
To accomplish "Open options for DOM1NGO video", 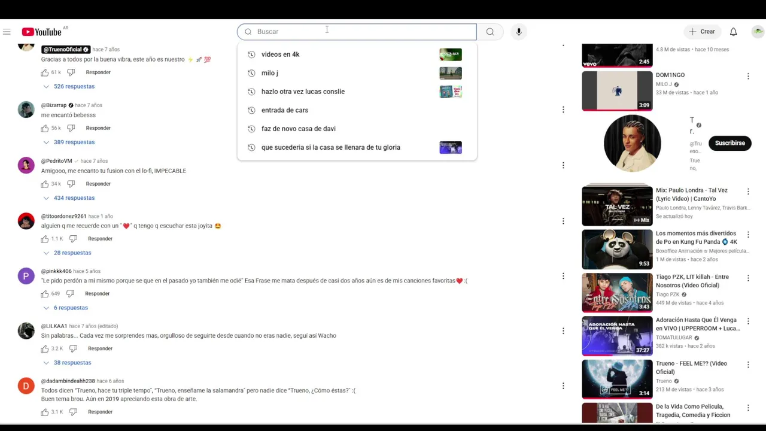I will coord(748,76).
